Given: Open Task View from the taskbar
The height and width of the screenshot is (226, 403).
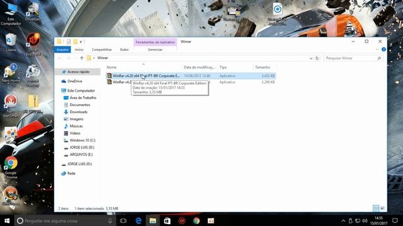Looking at the screenshot, I should coord(123,220).
